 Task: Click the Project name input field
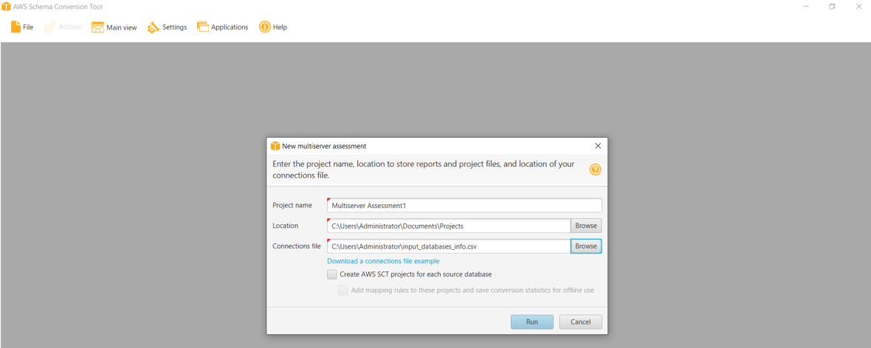464,206
